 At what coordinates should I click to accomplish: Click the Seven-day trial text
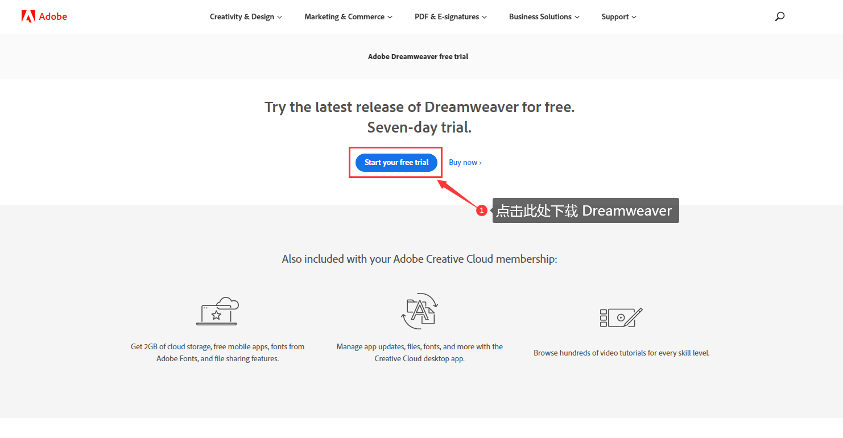(419, 127)
